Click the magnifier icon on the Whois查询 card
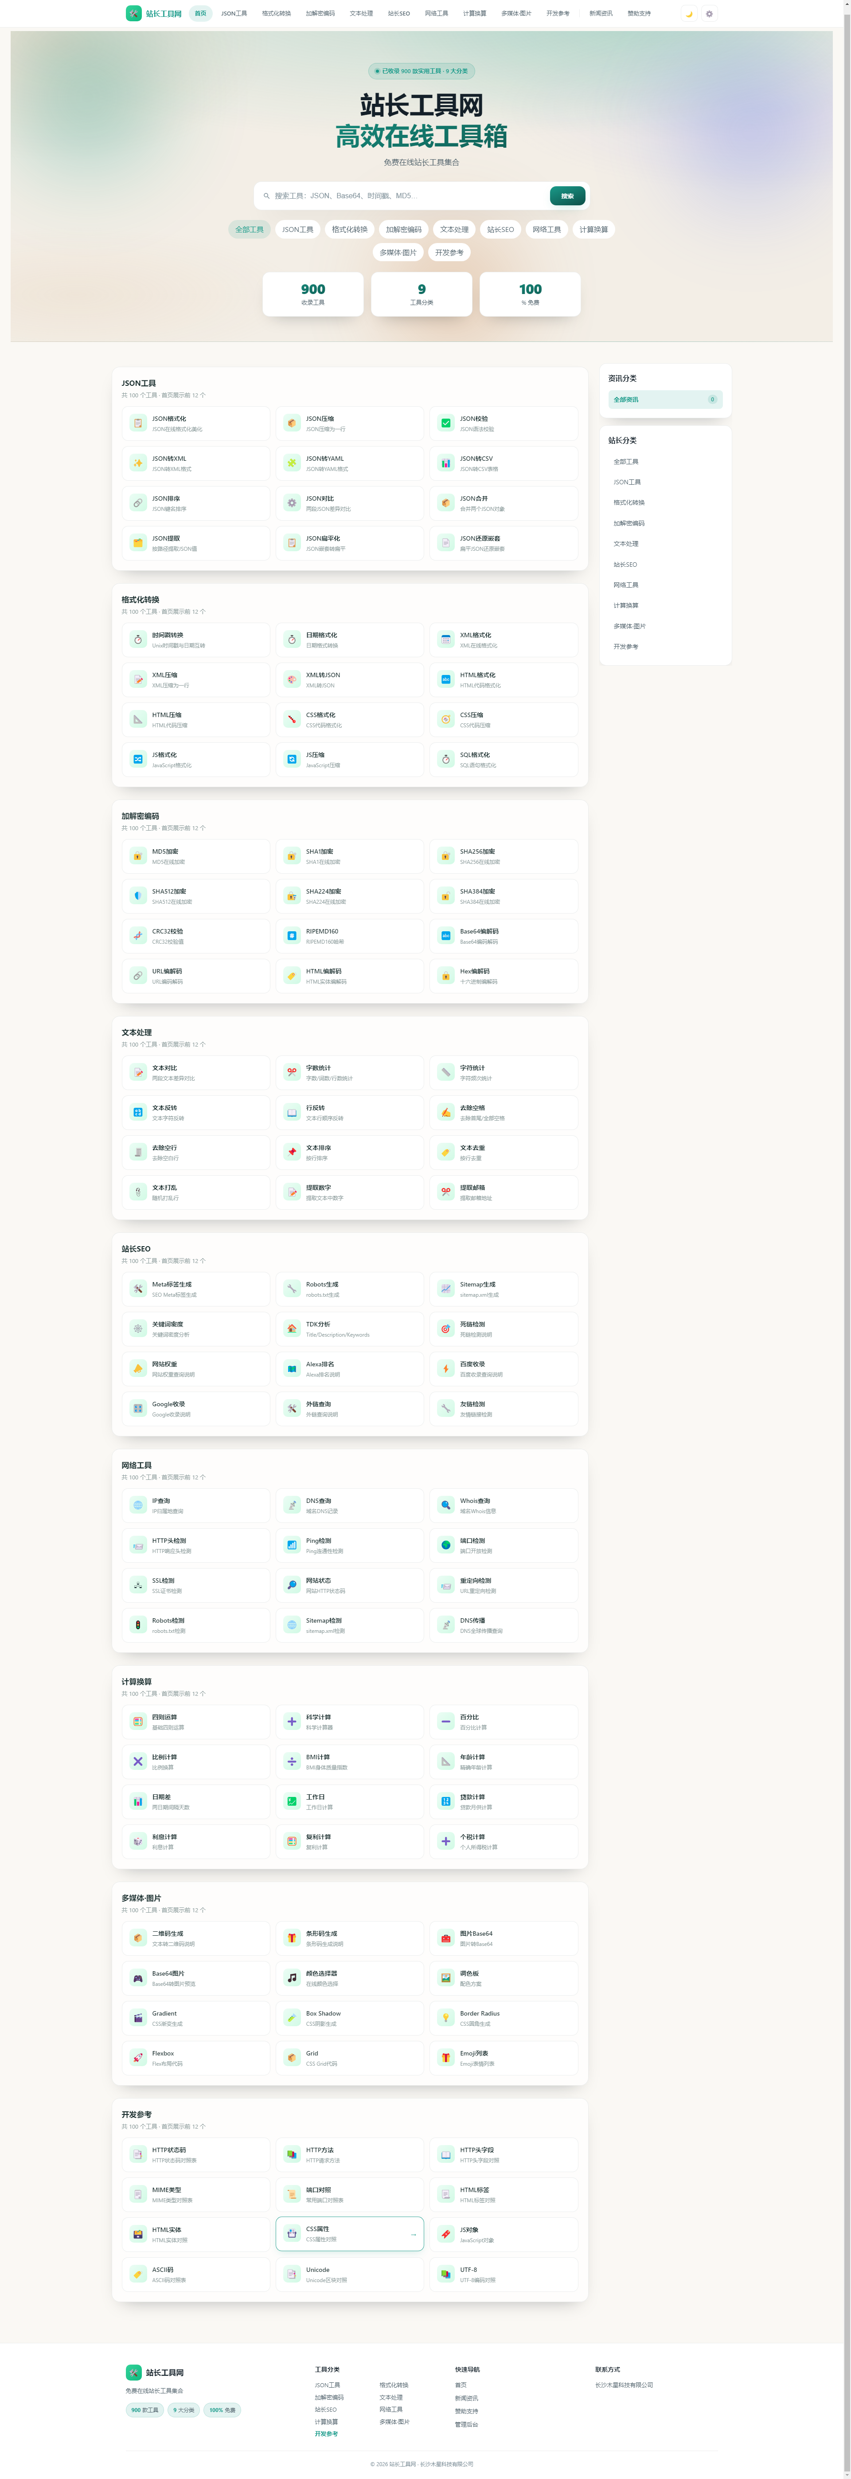The image size is (851, 2479). click(446, 1505)
